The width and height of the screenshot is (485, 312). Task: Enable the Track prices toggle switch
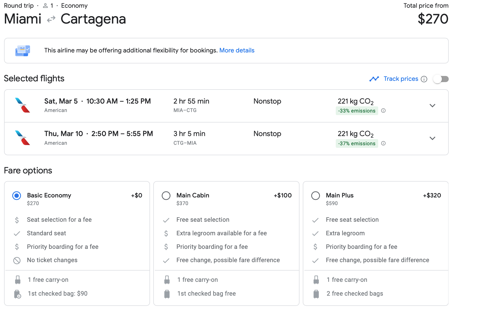click(441, 79)
